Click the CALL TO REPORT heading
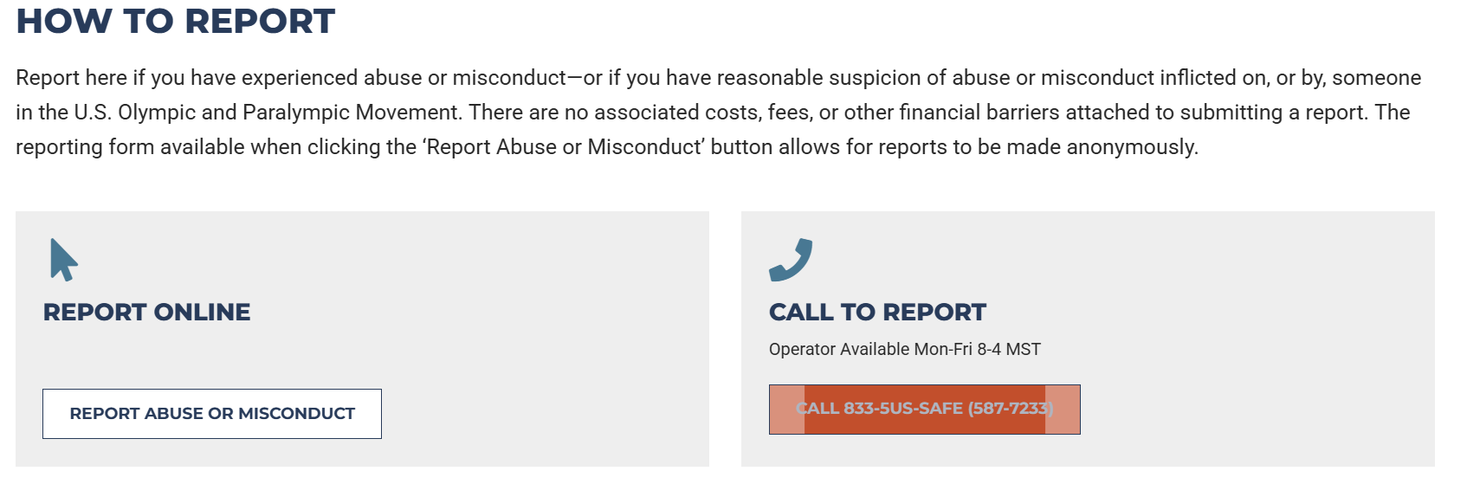This screenshot has height=484, width=1467. click(877, 312)
